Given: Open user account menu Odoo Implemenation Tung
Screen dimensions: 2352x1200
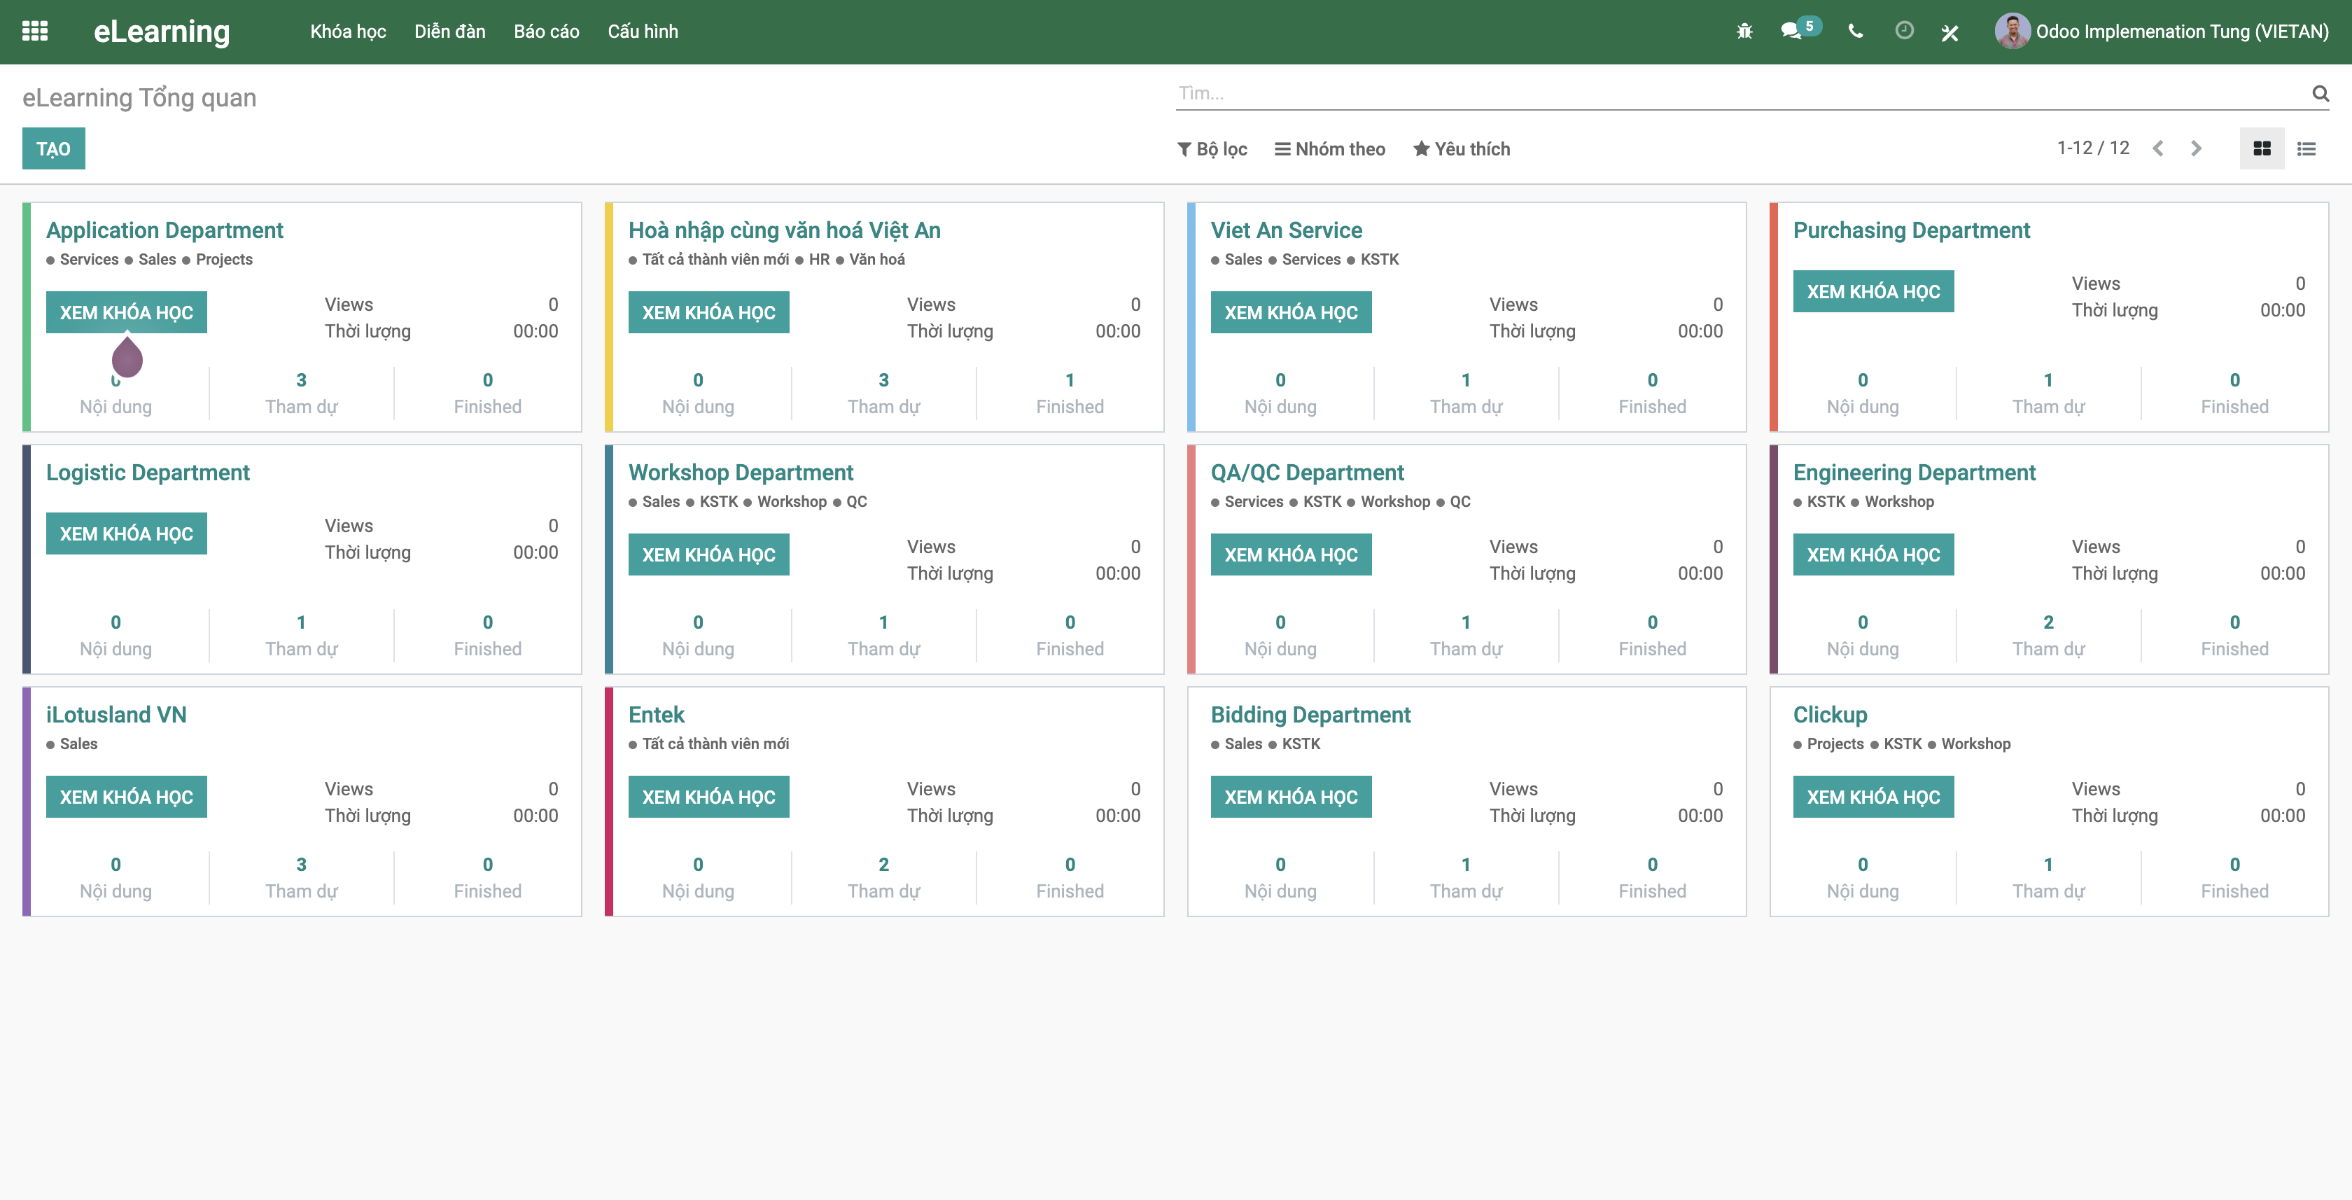Looking at the screenshot, I should pyautogui.click(x=2162, y=31).
